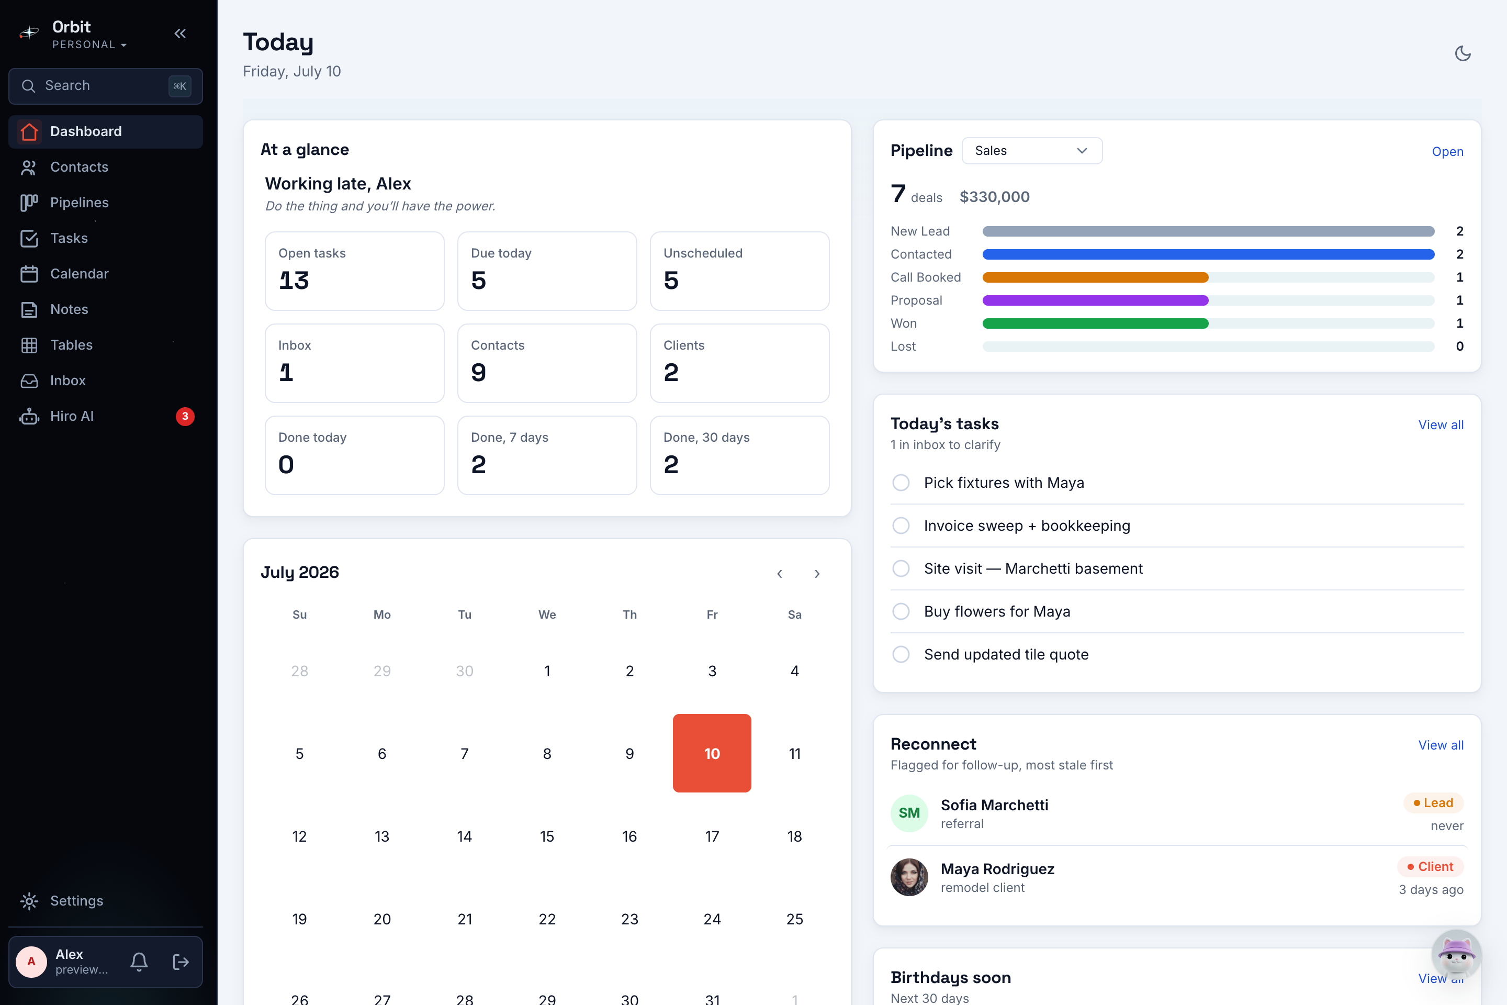
Task: Click the Lead tag on Sofia Marchetti
Action: (x=1433, y=803)
